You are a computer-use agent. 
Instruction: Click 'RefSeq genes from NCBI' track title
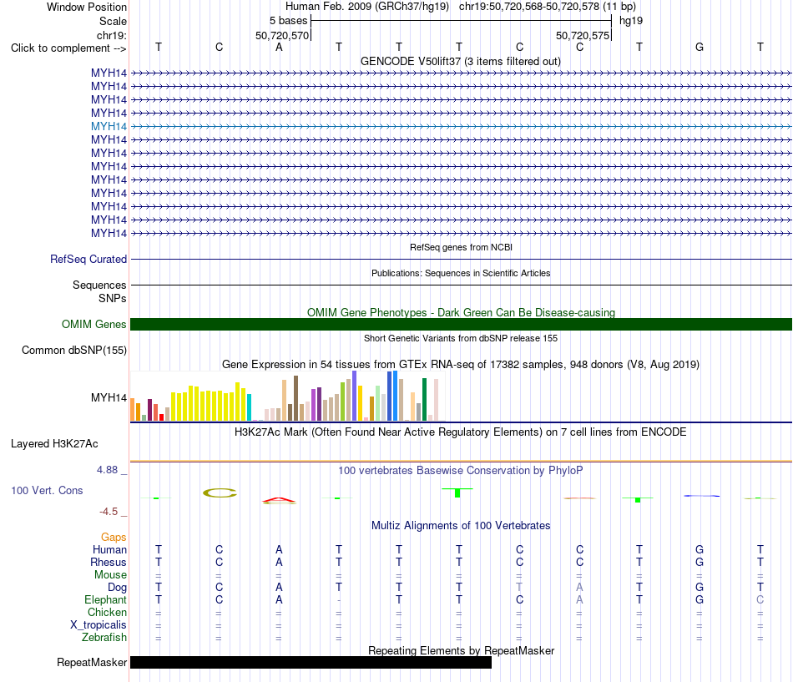pyautogui.click(x=461, y=247)
